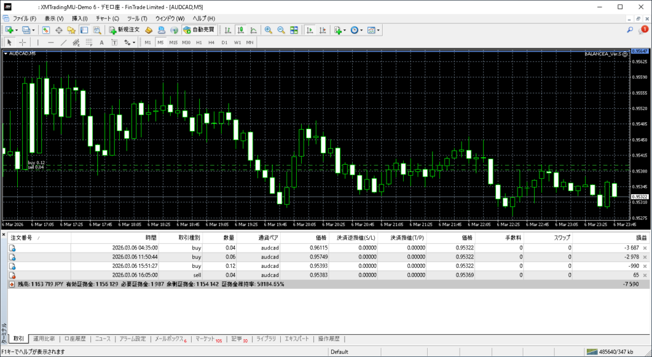Select the candlestick chart type icon
This screenshot has height=357, width=652.
tap(241, 30)
